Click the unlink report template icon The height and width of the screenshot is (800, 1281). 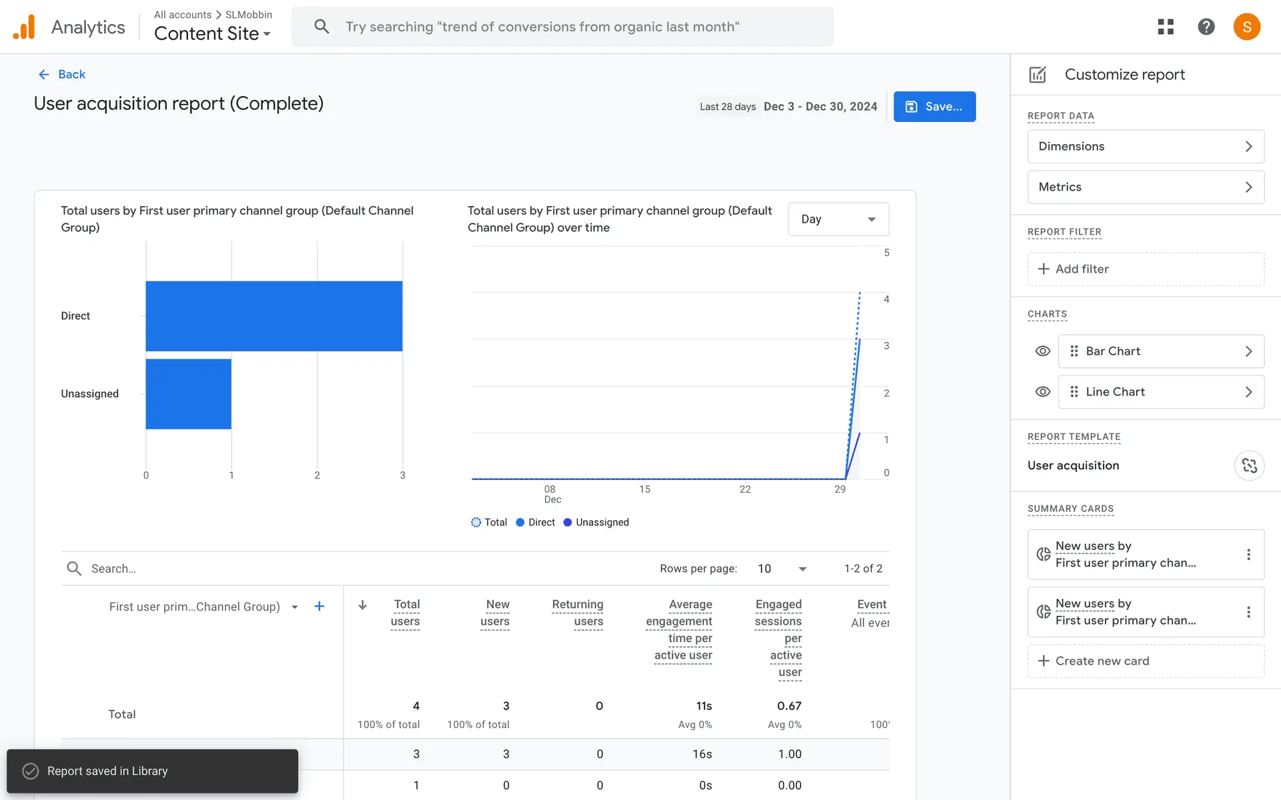pos(1249,465)
